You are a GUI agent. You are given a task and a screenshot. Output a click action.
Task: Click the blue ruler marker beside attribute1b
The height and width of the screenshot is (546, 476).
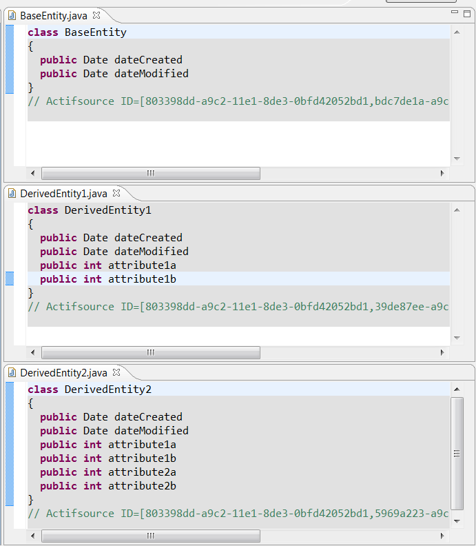click(x=9, y=279)
